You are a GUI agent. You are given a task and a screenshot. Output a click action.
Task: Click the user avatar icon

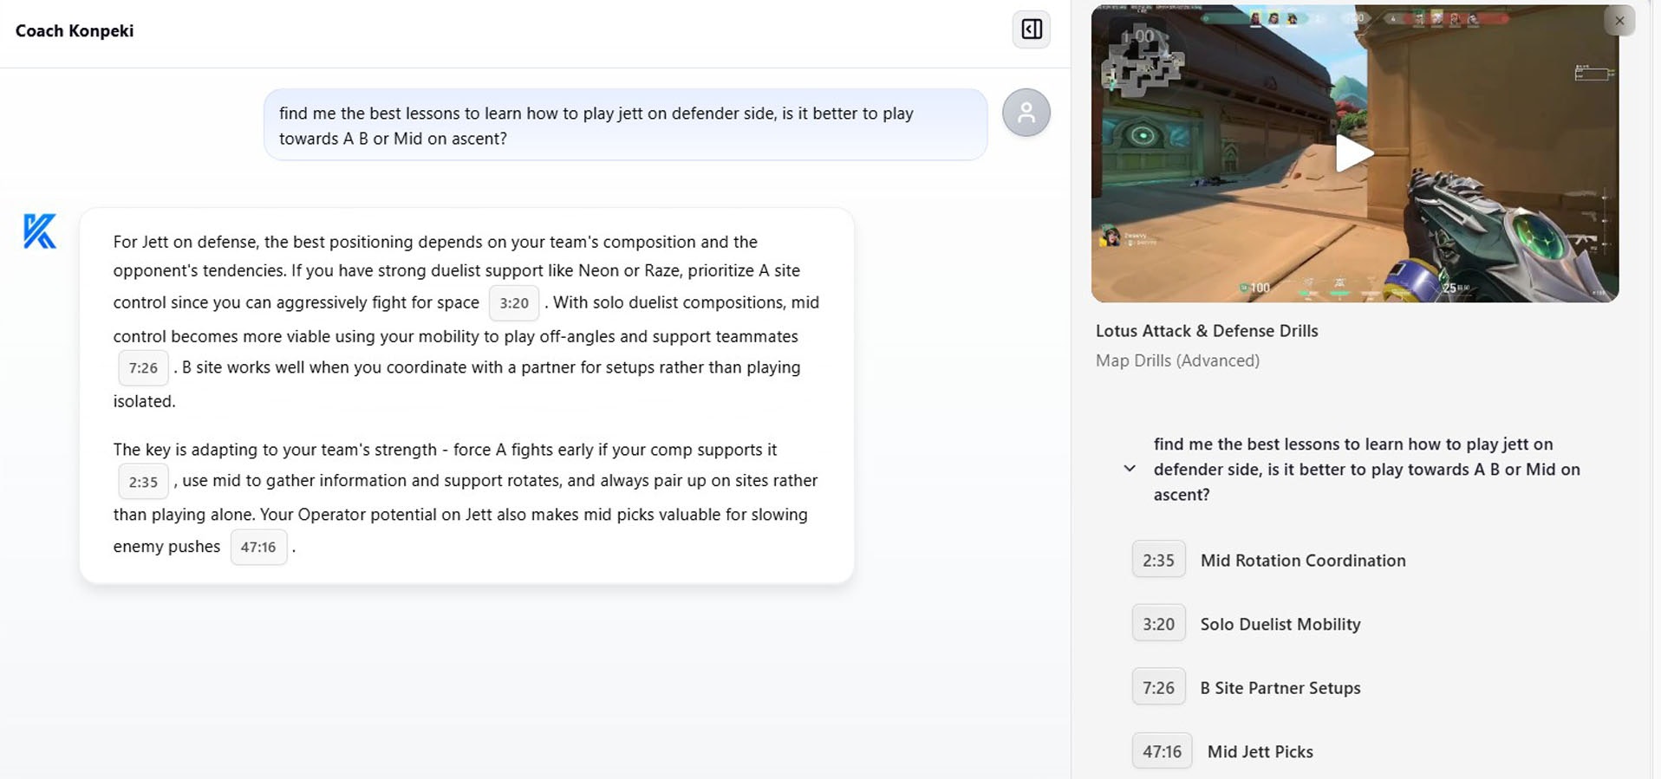click(1026, 113)
